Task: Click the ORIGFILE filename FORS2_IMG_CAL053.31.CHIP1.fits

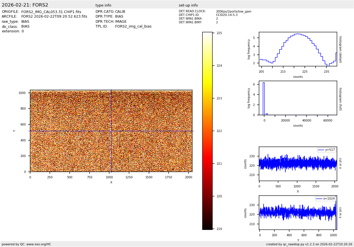Action: (x=51, y=12)
